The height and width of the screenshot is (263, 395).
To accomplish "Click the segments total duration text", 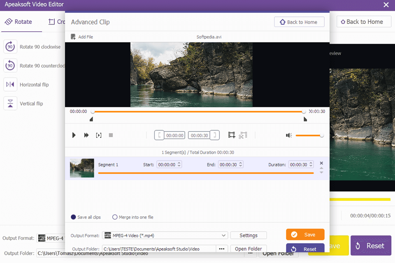I will [x=198, y=152].
